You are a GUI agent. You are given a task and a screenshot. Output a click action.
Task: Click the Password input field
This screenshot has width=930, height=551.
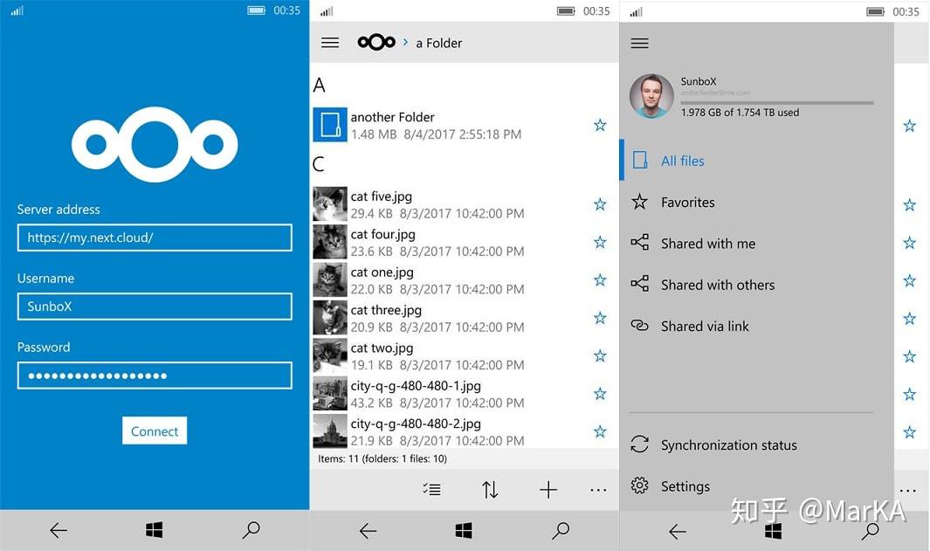[x=155, y=375]
